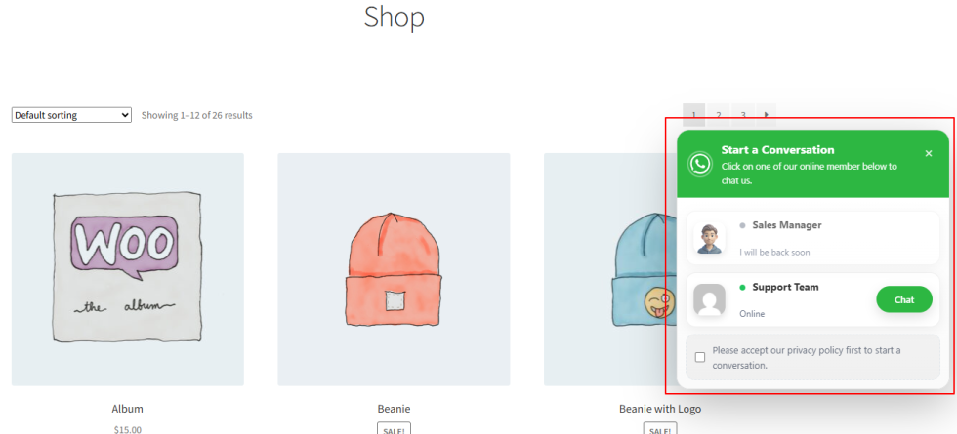Screen dimensions: 957x434
Task: Open page 3 of shop results
Action: click(743, 115)
